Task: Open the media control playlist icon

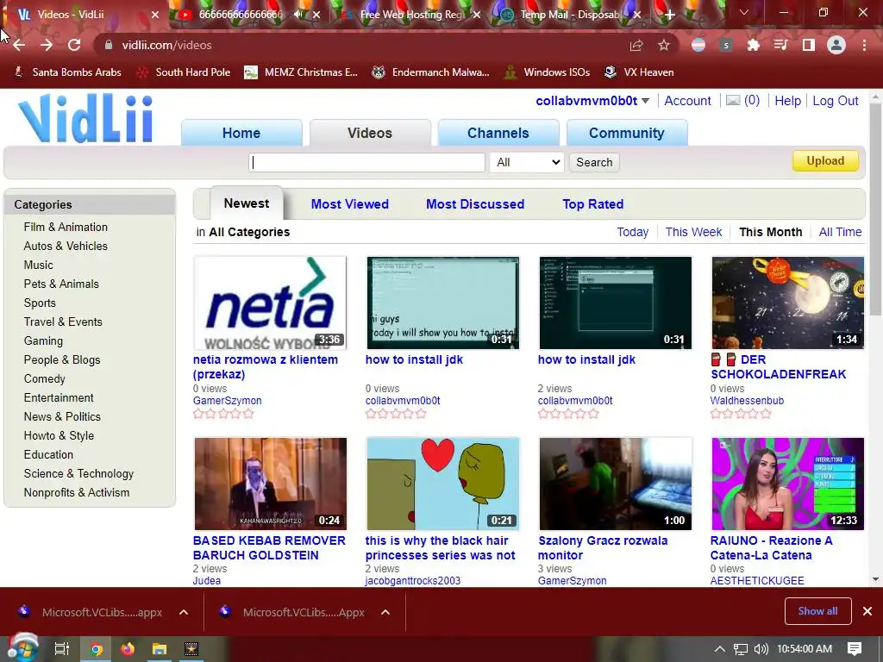Action: pos(780,45)
